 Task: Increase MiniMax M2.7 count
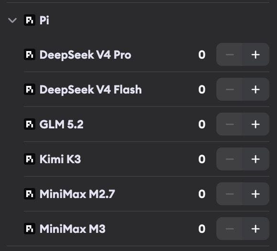click(x=256, y=194)
